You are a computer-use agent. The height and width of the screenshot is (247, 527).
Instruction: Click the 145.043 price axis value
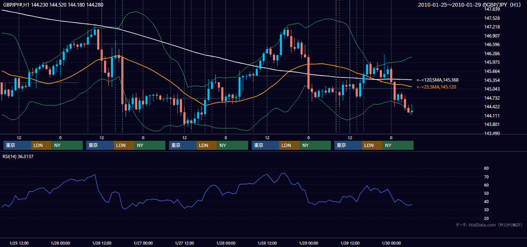pyautogui.click(x=492, y=89)
